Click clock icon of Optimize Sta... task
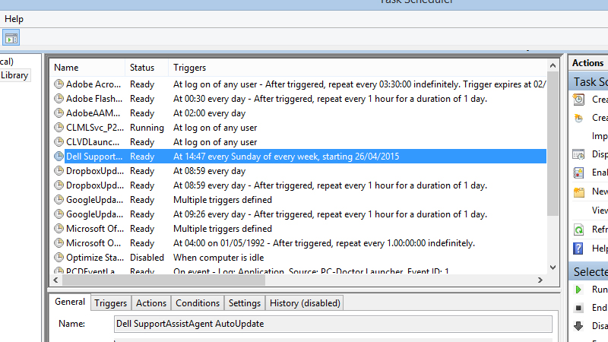Viewport: 608px width, 342px height. [59, 257]
